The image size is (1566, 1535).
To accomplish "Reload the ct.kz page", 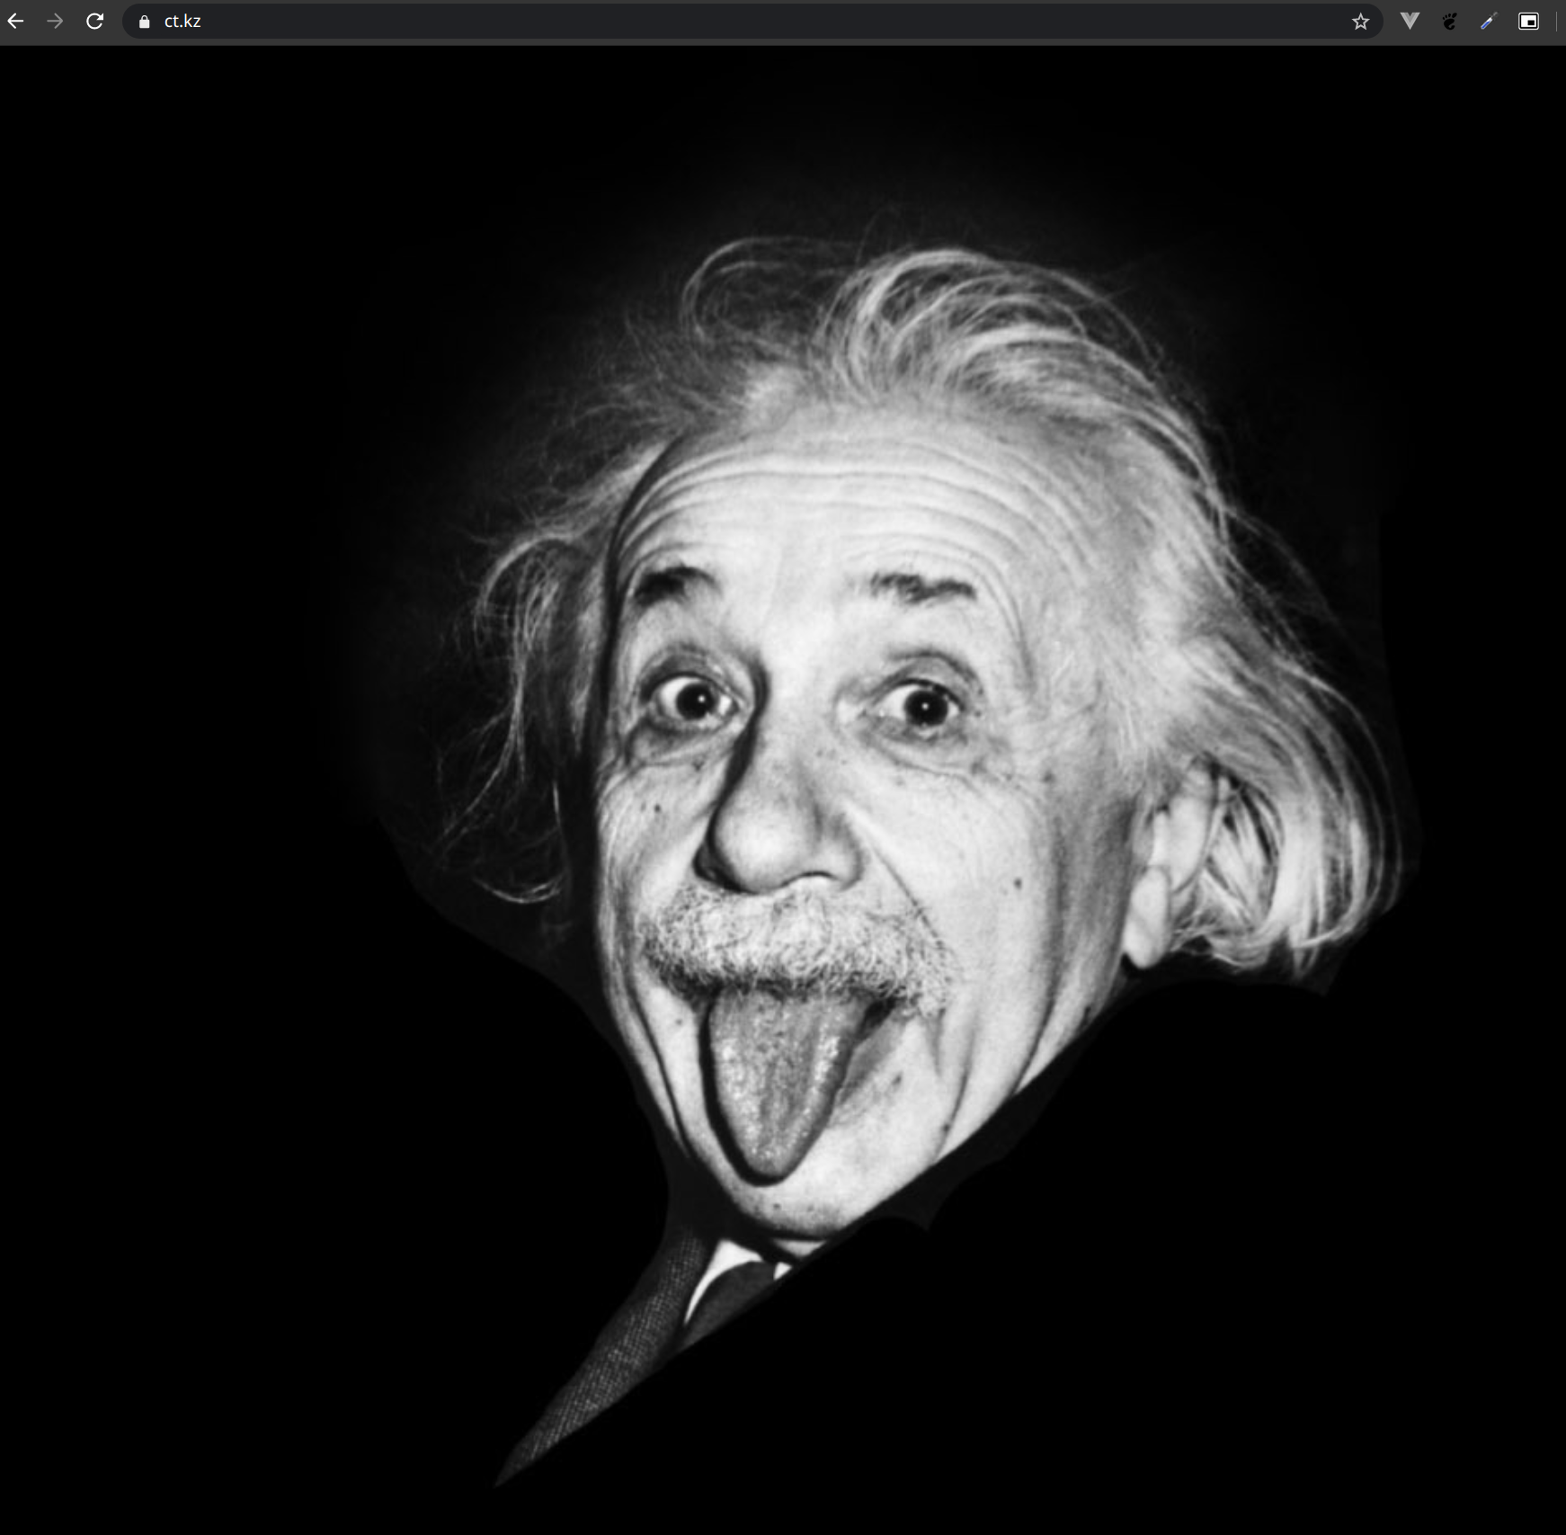I will (94, 21).
